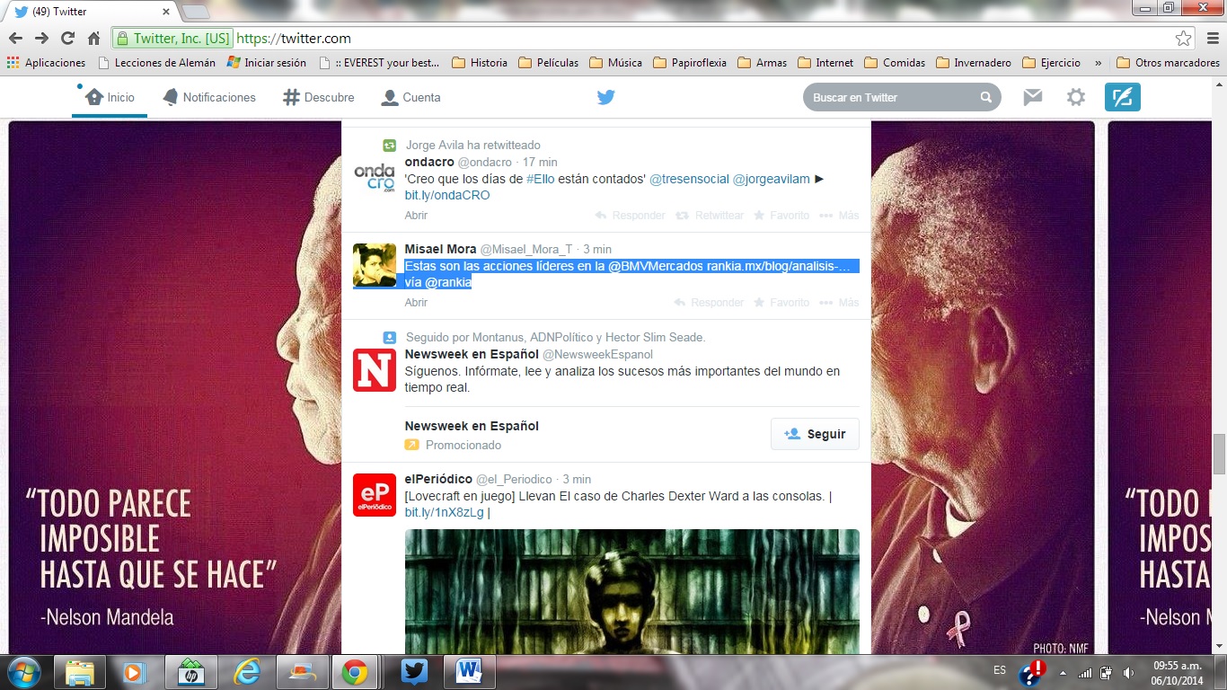Reply to the ondacro tweet
Screen dimensions: 1227x690
coord(631,216)
